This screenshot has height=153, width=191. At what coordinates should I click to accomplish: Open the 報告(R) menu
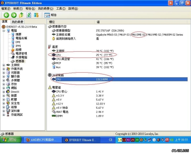[30, 9]
